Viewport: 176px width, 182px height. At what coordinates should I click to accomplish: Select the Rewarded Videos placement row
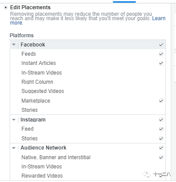coord(88,176)
